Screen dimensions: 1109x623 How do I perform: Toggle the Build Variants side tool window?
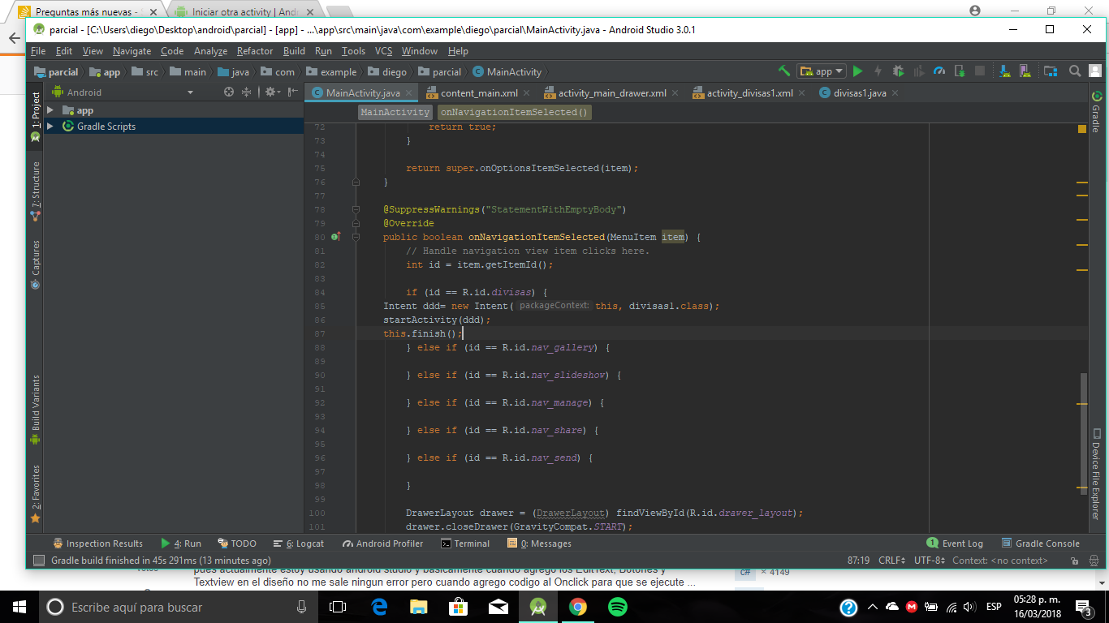click(x=35, y=409)
